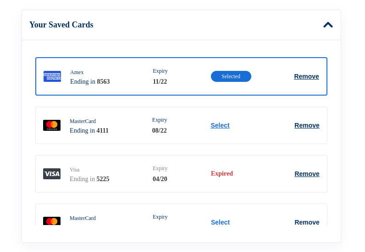Viewport: 365px width, 252px height.
Task: Remove the Amex card ending in 8563
Action: 306,76
